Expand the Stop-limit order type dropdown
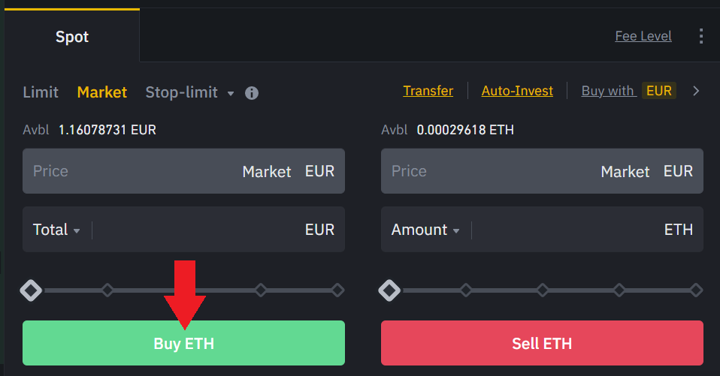Viewport: 720px width, 376px height. [230, 93]
